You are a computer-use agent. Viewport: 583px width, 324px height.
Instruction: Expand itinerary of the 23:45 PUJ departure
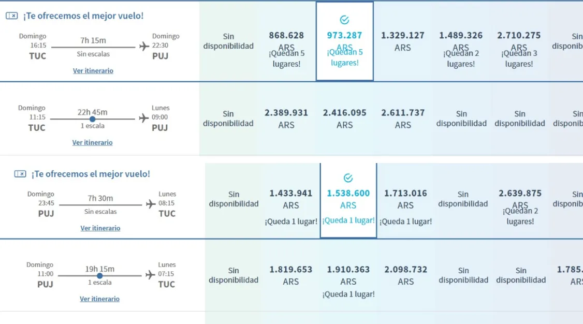100,228
